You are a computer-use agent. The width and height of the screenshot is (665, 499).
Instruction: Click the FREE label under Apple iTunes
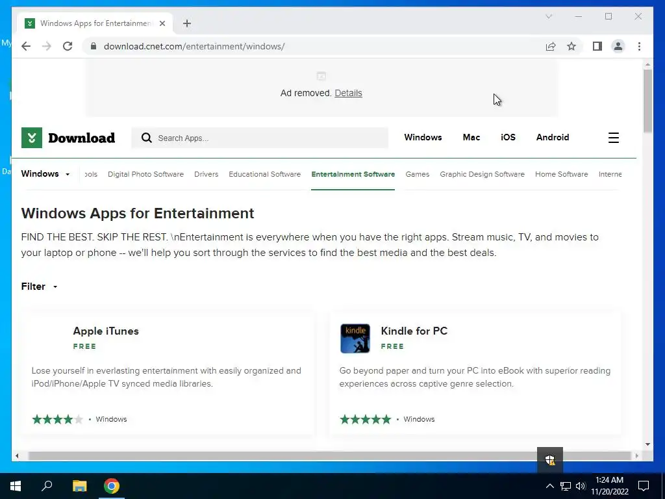[84, 346]
